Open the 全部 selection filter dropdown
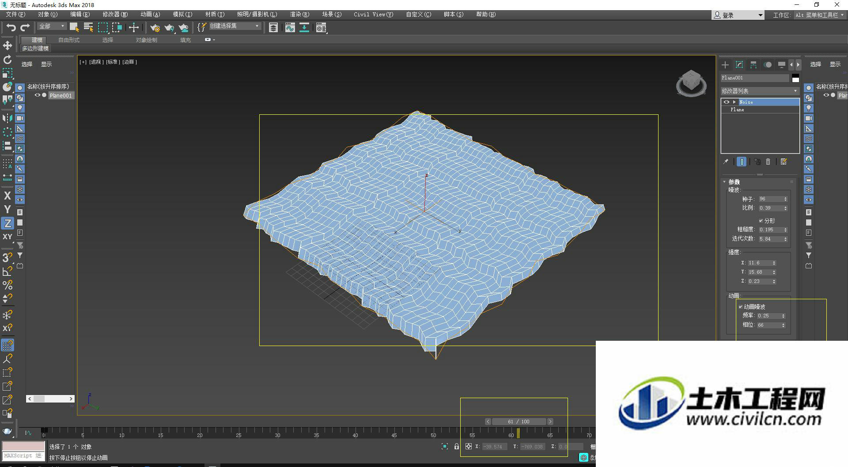This screenshot has width=848, height=467. click(52, 26)
